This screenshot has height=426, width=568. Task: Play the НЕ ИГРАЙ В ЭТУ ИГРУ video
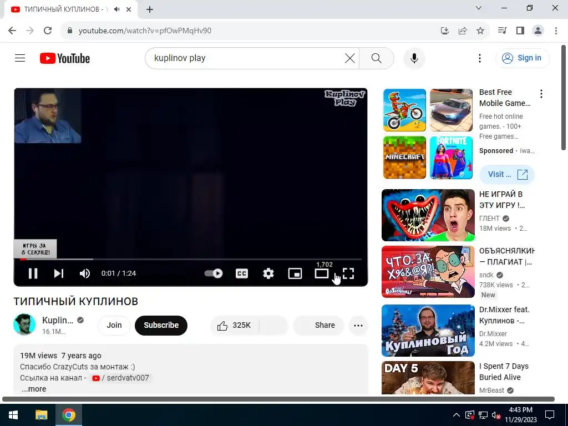428,215
